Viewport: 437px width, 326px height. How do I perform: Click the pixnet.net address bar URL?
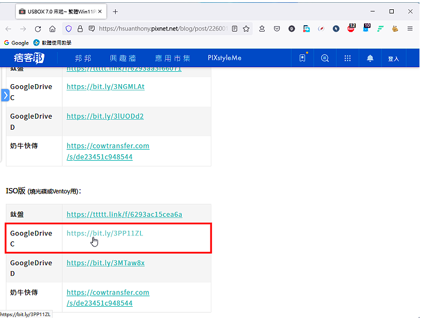pyautogui.click(x=163, y=29)
